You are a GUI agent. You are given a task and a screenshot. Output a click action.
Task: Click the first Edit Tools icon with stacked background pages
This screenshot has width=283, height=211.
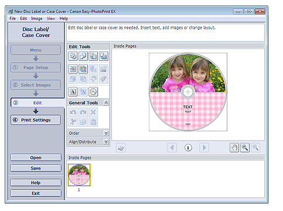(x=73, y=56)
